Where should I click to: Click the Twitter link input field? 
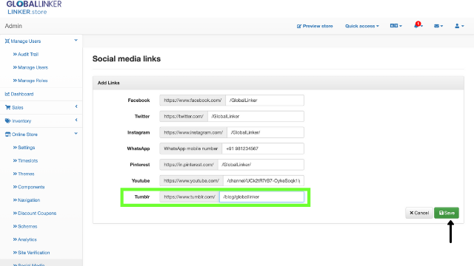coord(256,117)
